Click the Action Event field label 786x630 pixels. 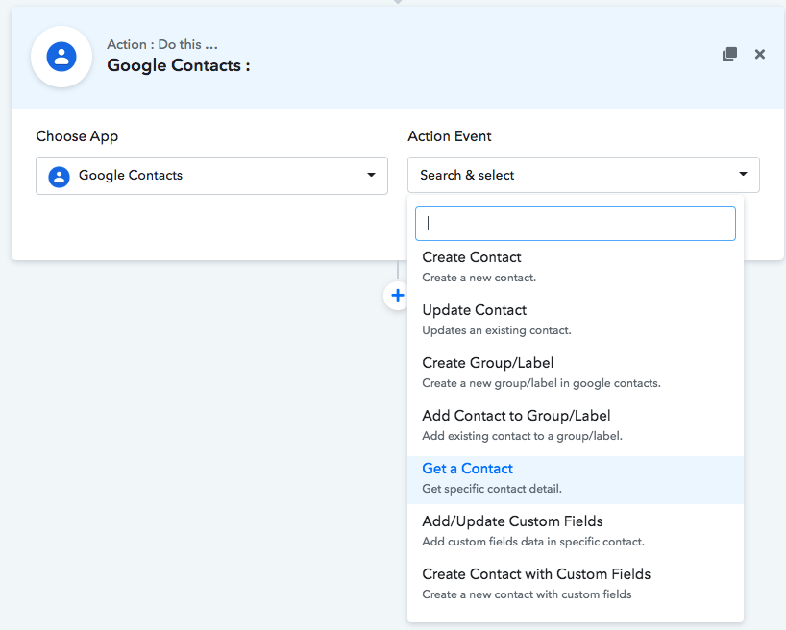[x=450, y=136]
